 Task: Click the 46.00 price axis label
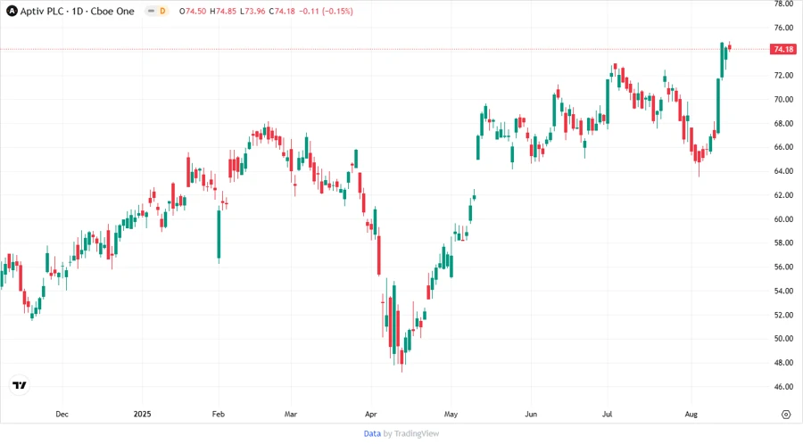pyautogui.click(x=783, y=387)
